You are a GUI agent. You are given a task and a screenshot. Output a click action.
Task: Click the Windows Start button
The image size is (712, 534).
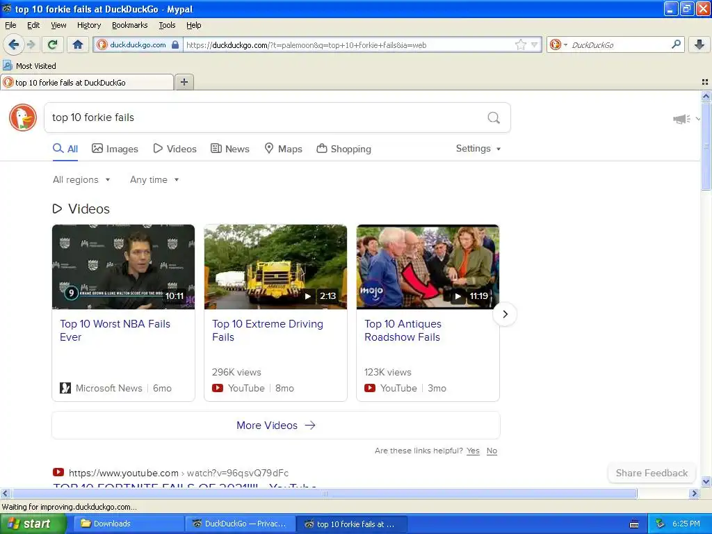(32, 524)
